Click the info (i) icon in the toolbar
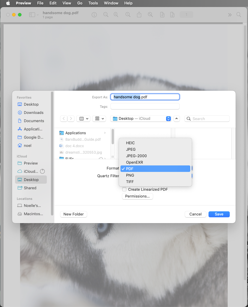The width and height of the screenshot is (248, 307). pos(94,14)
